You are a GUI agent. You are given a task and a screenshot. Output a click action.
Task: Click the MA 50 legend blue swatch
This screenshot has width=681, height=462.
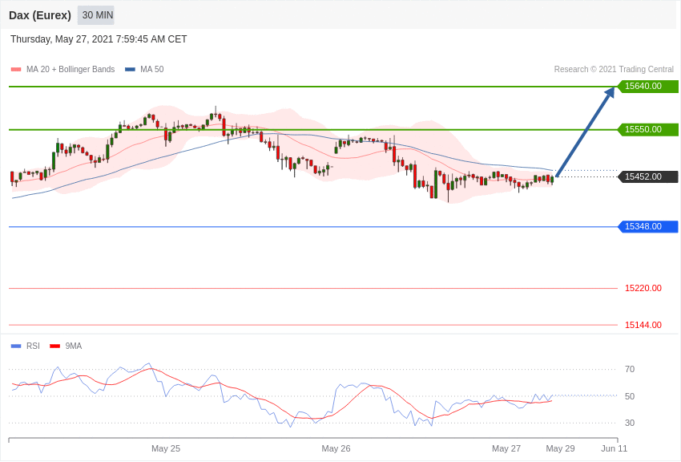(130, 70)
